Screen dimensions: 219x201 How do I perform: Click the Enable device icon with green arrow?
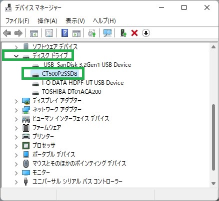pyautogui.click(x=123, y=33)
